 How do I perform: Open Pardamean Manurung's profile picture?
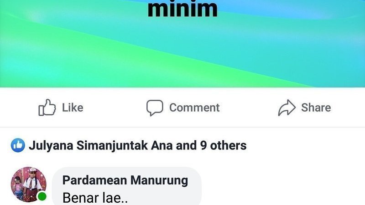point(29,184)
